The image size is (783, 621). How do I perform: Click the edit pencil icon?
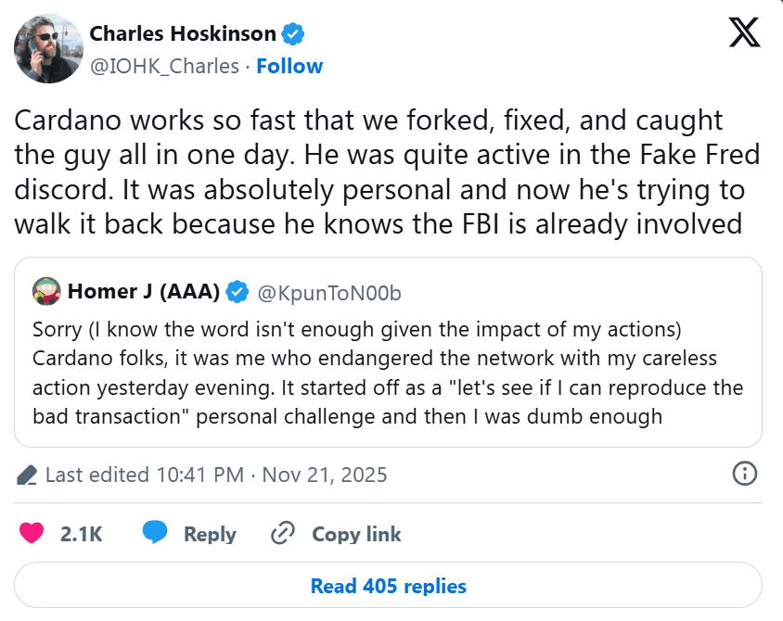click(x=28, y=475)
